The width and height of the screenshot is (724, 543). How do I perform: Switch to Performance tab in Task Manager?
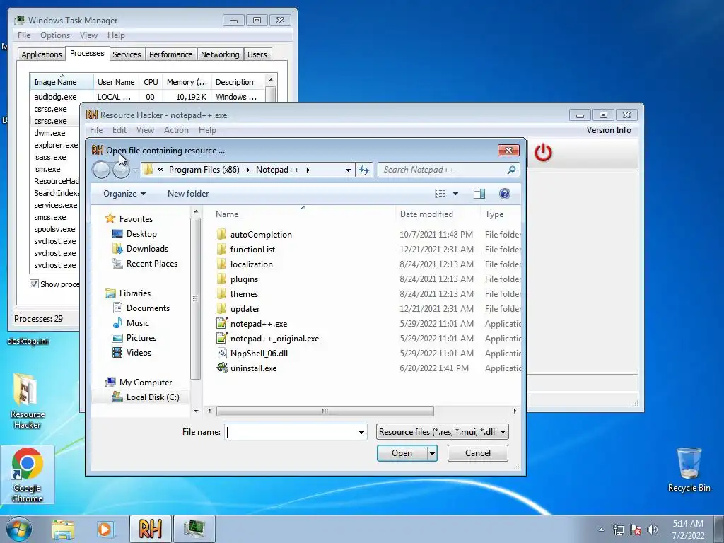(171, 54)
